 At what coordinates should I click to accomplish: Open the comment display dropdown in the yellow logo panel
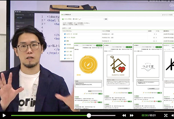tap(88, 46)
